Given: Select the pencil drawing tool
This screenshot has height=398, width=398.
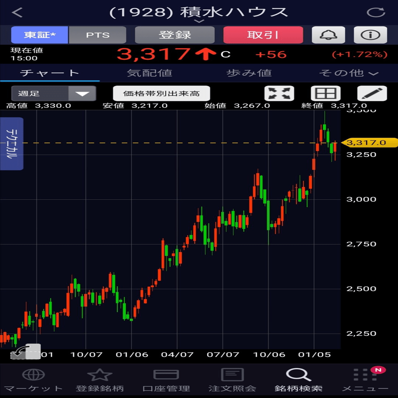Looking at the screenshot, I should (372, 93).
